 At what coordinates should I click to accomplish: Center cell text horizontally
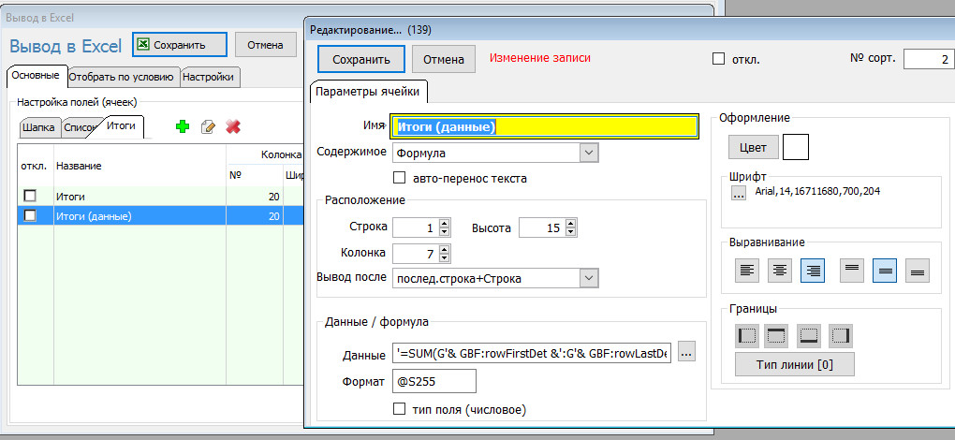coord(779,271)
